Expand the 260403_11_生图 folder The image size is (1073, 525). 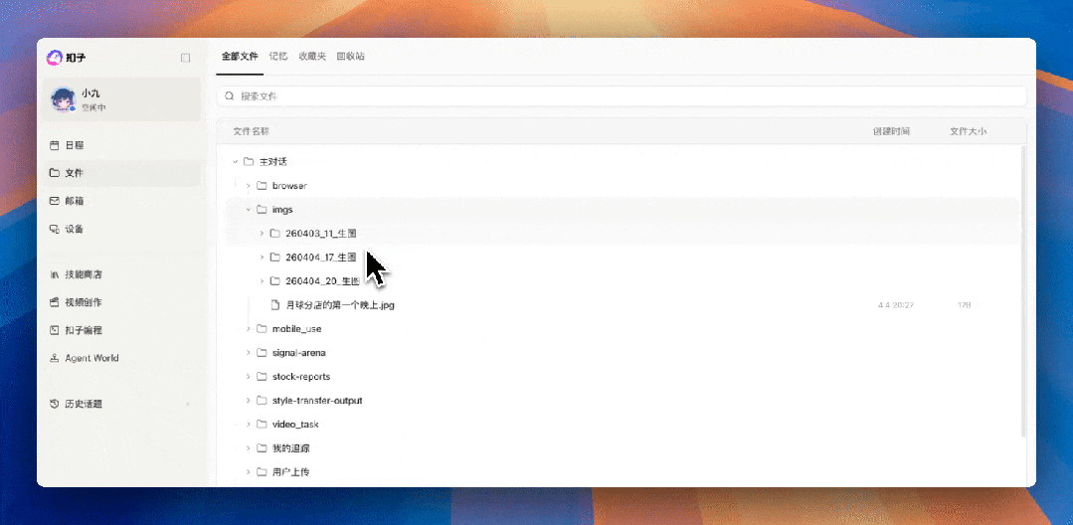[x=262, y=234]
